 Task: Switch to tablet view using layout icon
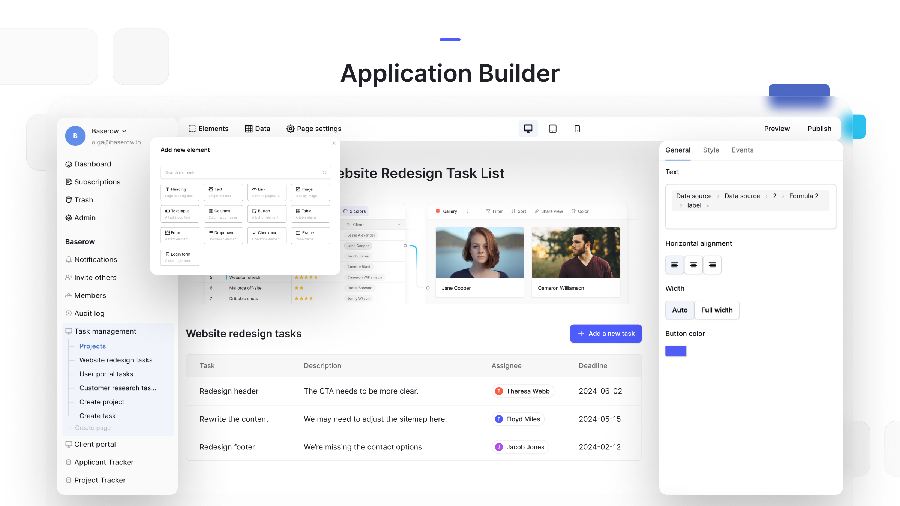tap(553, 129)
